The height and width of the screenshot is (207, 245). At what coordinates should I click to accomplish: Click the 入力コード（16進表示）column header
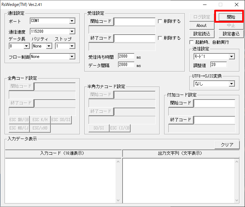point(63,153)
